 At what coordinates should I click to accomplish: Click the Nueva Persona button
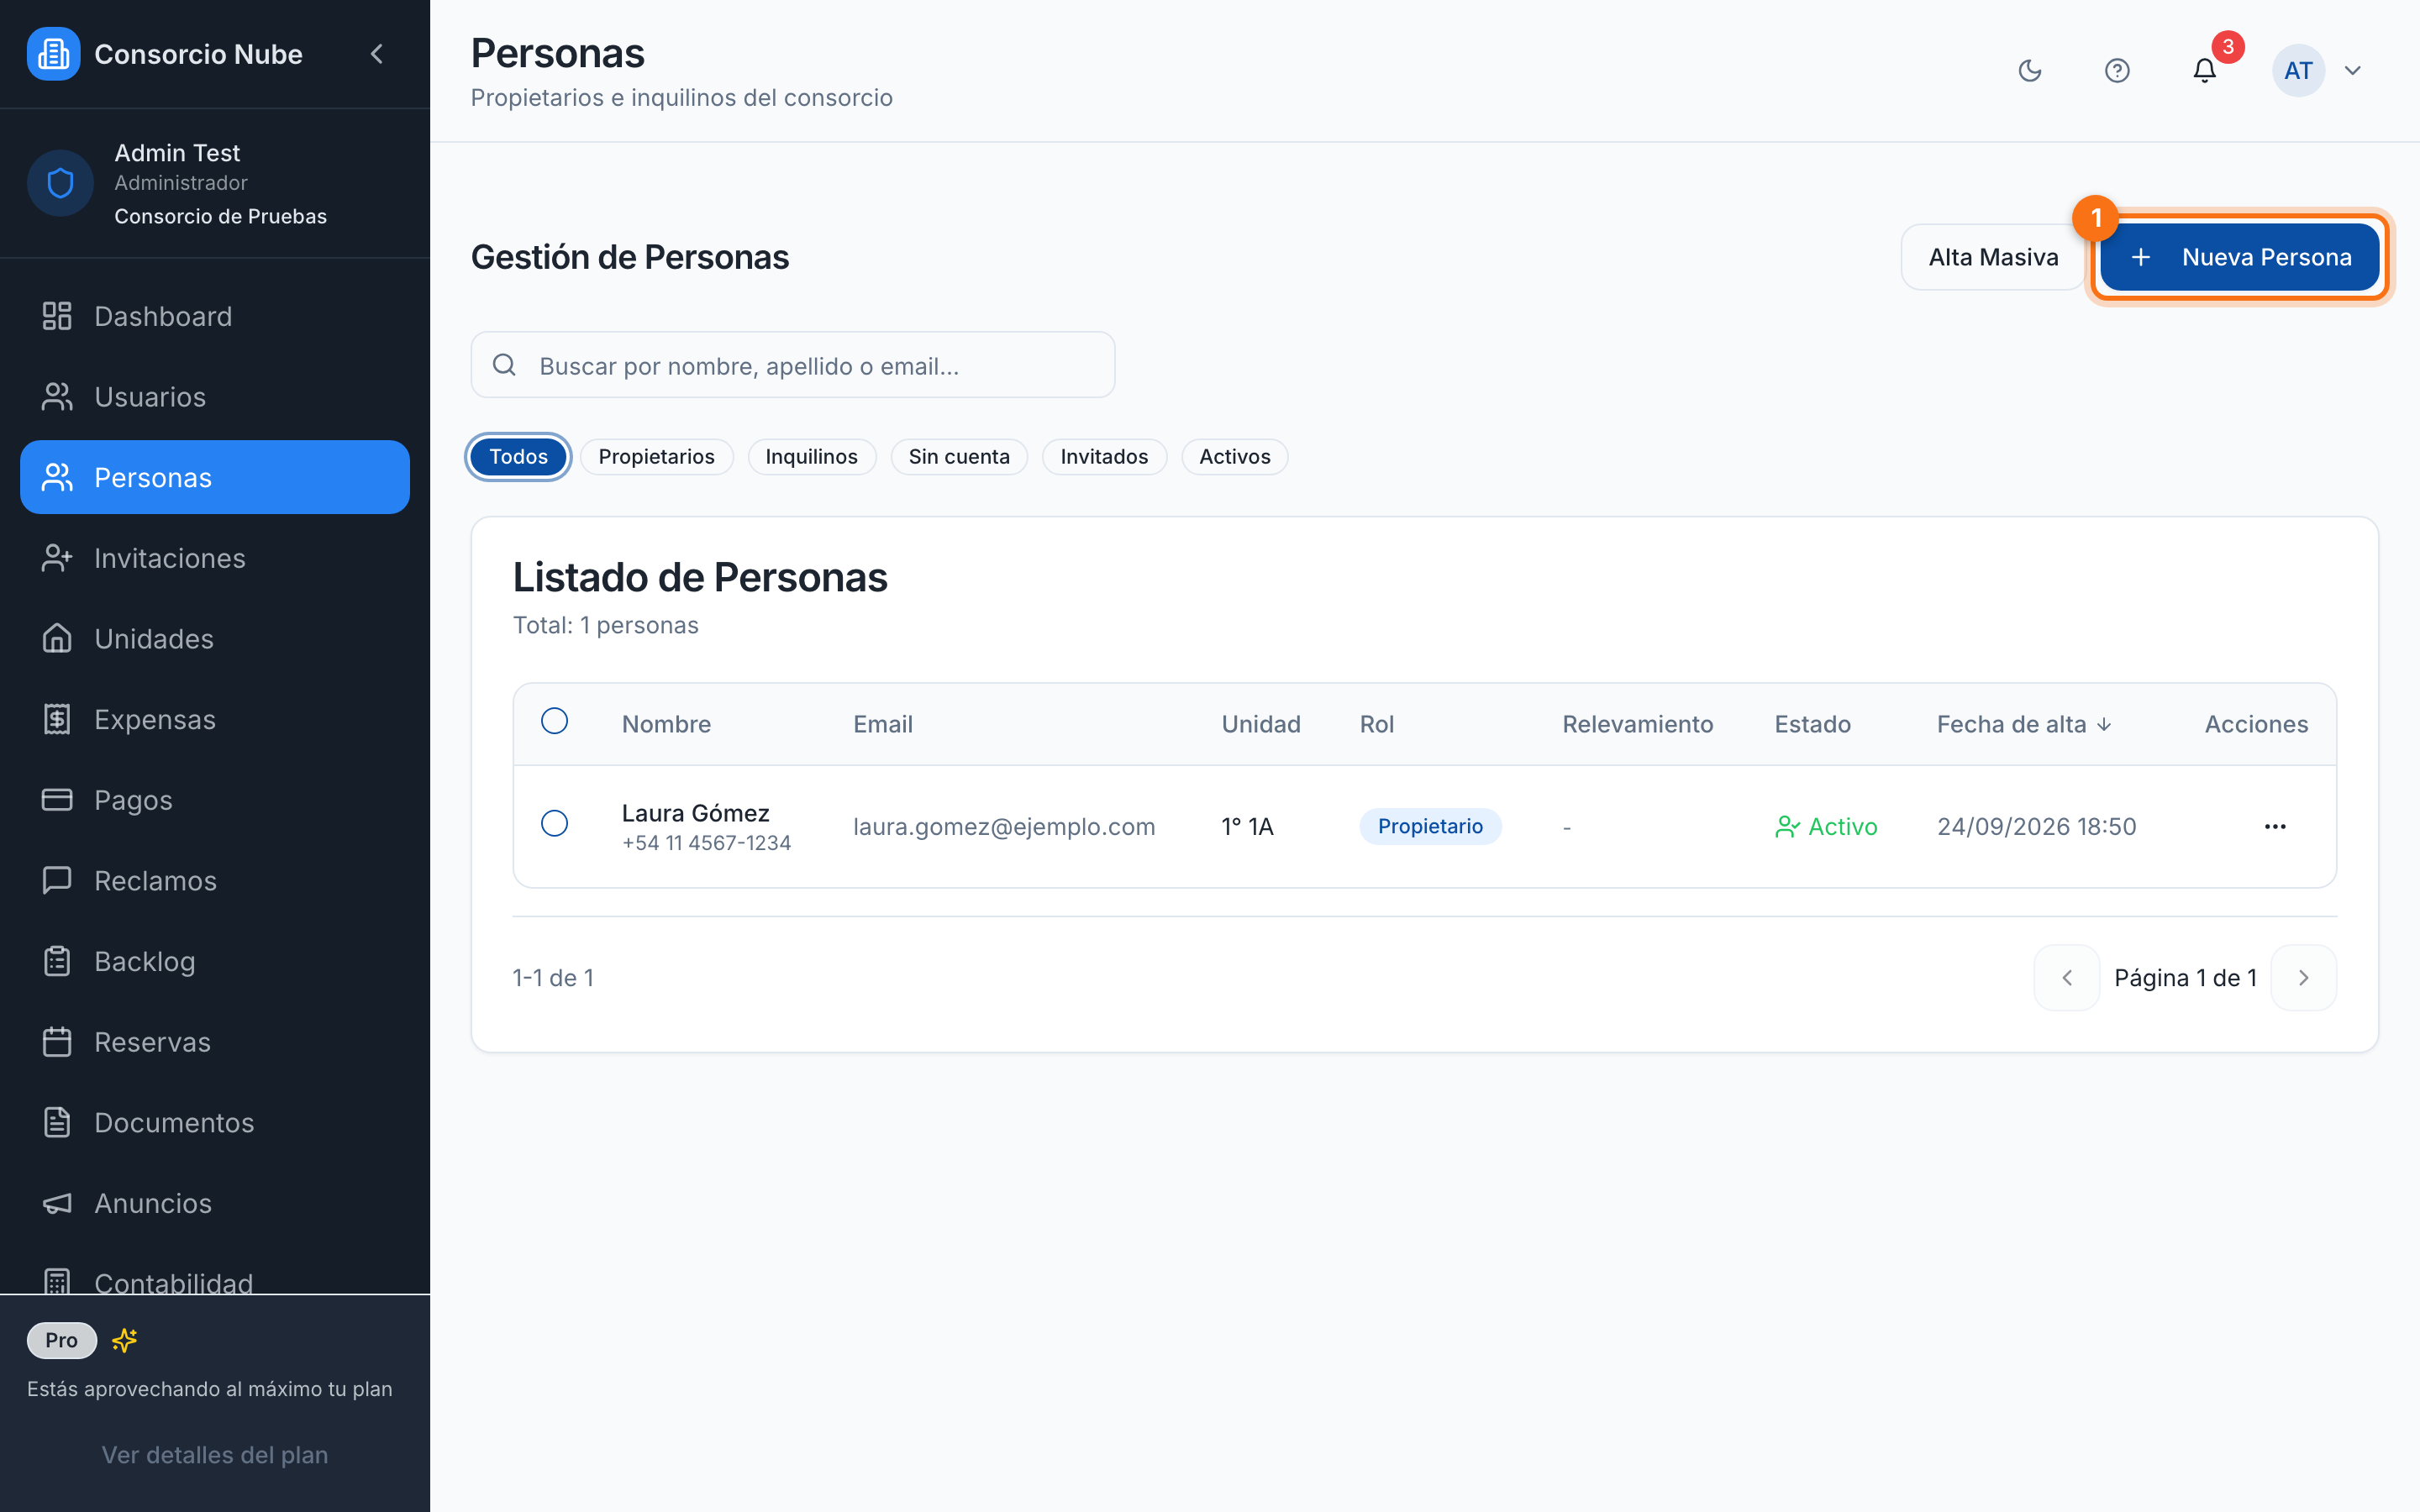pos(2239,257)
